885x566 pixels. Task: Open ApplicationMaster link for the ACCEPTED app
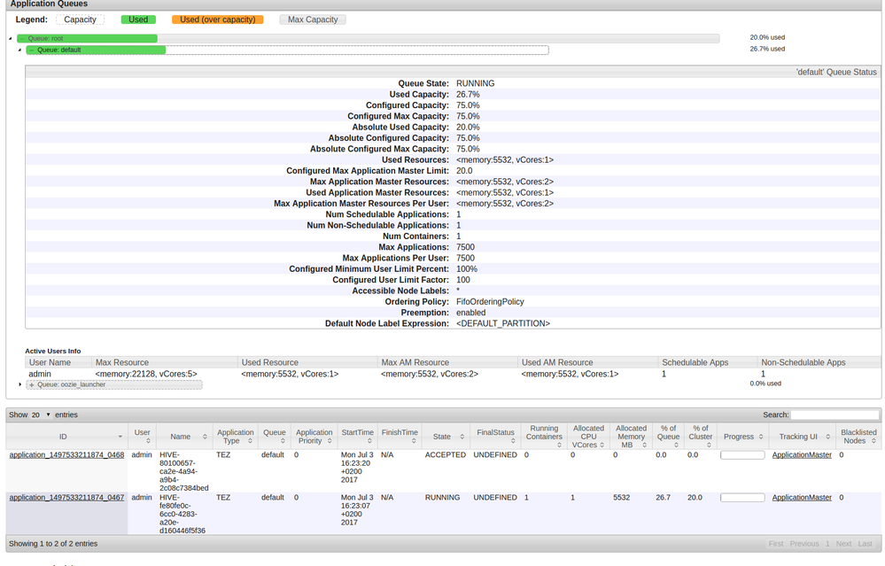coord(802,454)
